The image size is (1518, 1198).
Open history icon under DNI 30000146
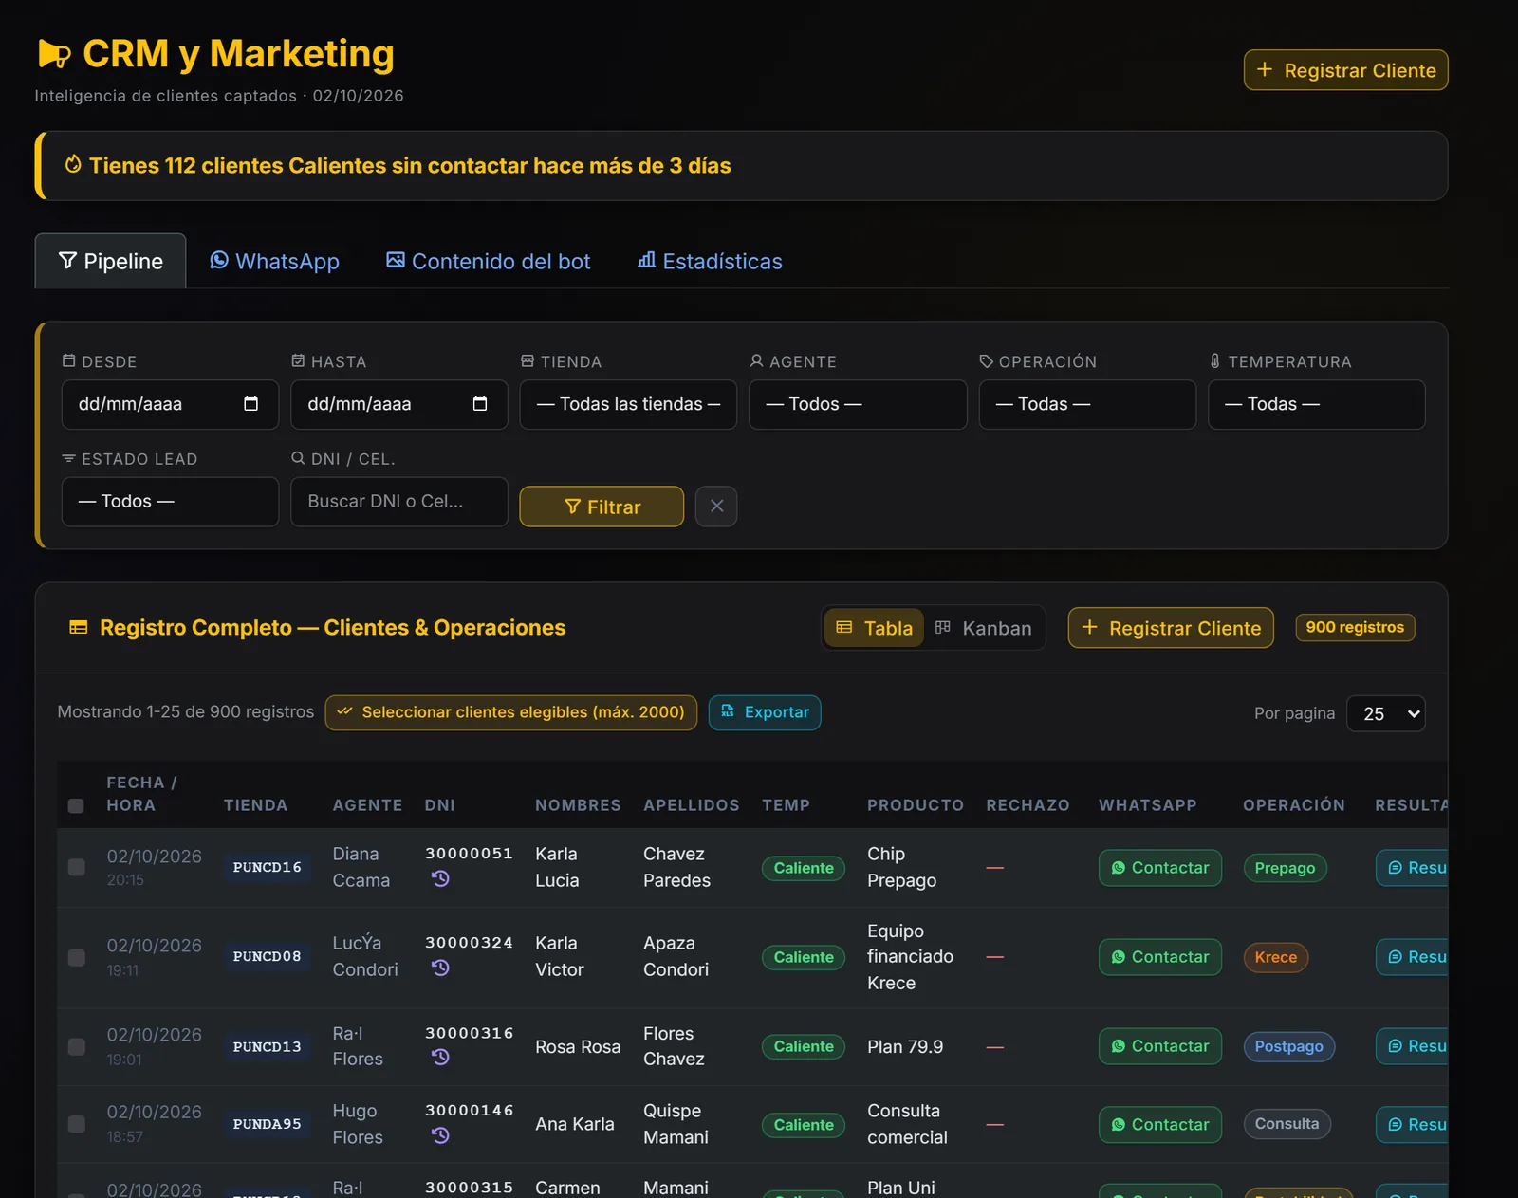(x=440, y=1135)
